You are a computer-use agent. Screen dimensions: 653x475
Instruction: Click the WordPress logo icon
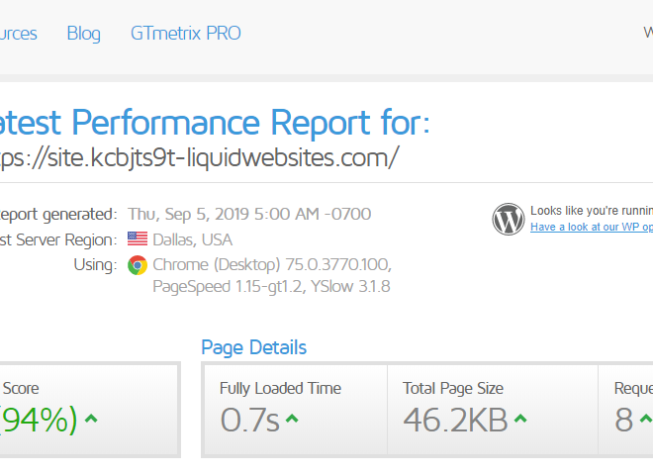(509, 219)
